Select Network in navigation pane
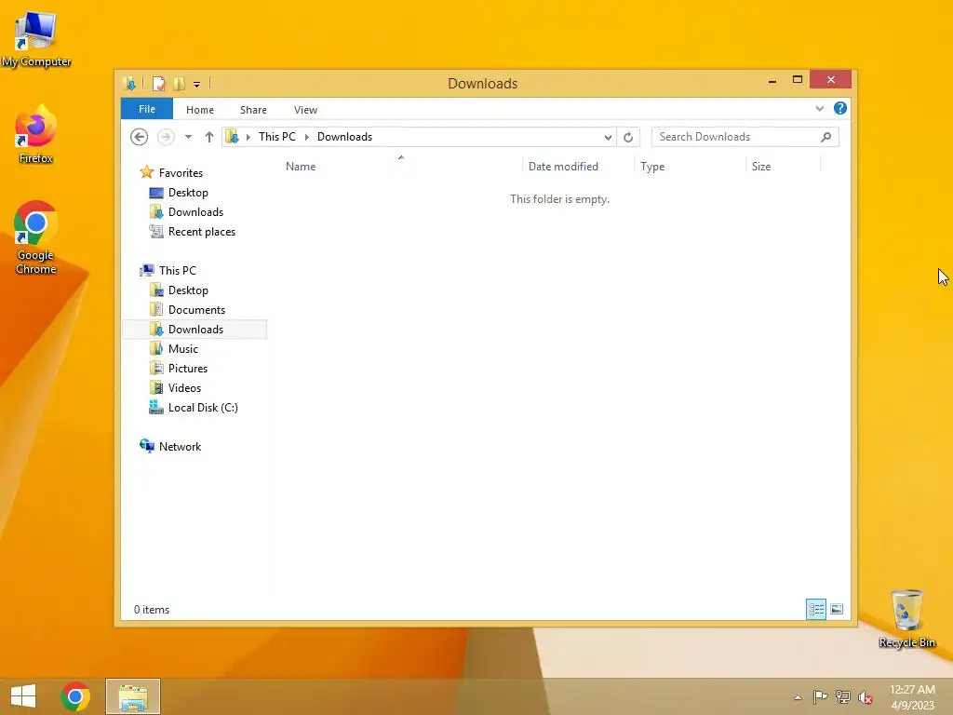 click(x=180, y=447)
